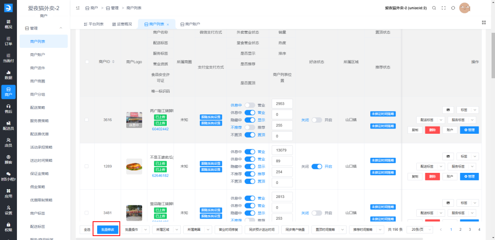This screenshot has width=495, height=240.
Task: Click the 销量 input showing 2953
Action: (x=282, y=104)
